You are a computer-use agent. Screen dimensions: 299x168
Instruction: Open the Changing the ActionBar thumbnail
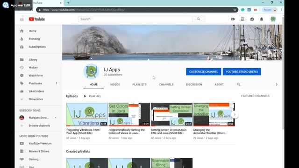click(x=214, y=114)
